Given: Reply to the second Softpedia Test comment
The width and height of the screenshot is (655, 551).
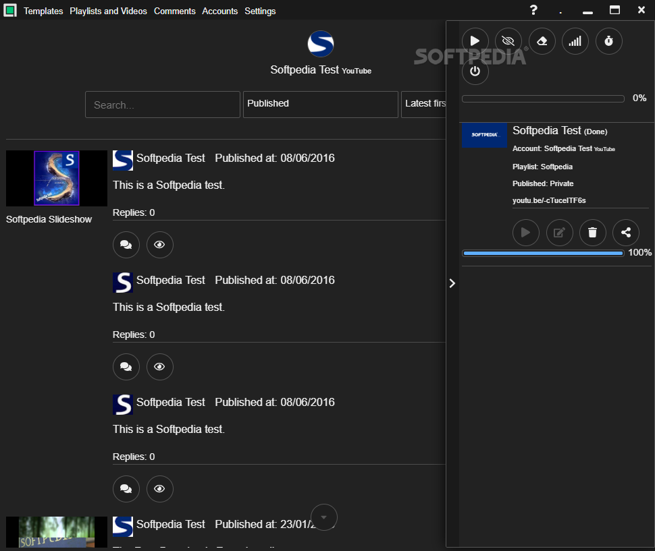Looking at the screenshot, I should pyautogui.click(x=126, y=367).
